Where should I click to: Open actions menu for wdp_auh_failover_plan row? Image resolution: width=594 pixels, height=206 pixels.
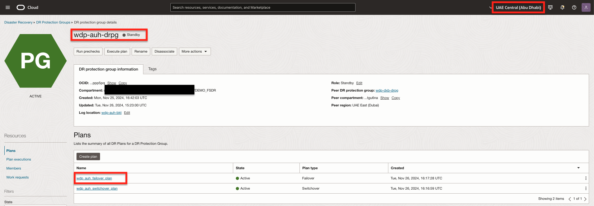click(x=586, y=178)
